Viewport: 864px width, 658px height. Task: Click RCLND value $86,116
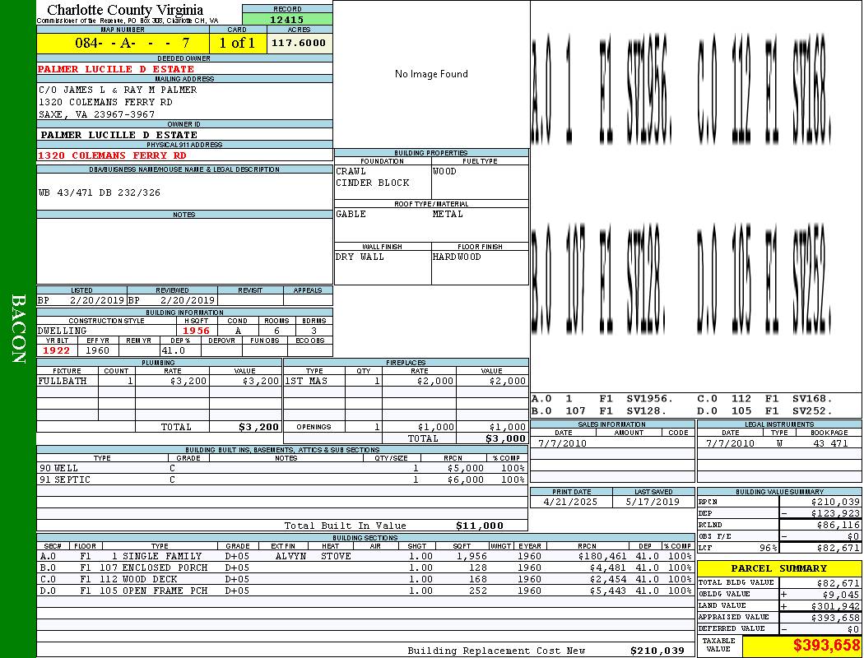pos(838,526)
